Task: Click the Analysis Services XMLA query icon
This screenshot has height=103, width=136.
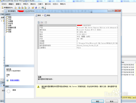Action: click(x=25, y=8)
